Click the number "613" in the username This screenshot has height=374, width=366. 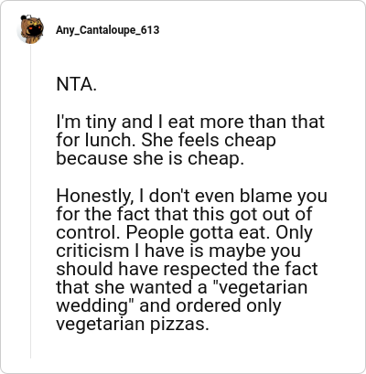click(151, 30)
